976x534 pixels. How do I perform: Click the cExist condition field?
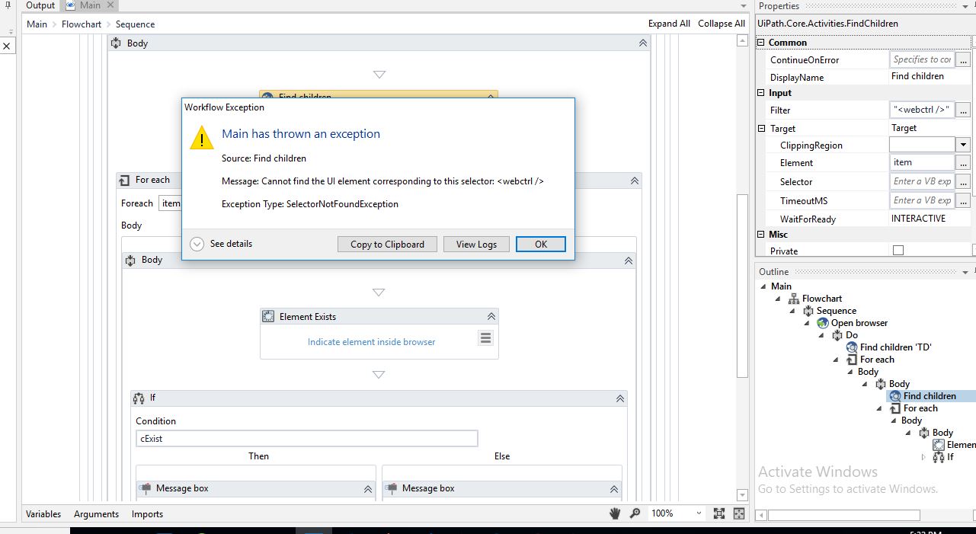coord(306,439)
